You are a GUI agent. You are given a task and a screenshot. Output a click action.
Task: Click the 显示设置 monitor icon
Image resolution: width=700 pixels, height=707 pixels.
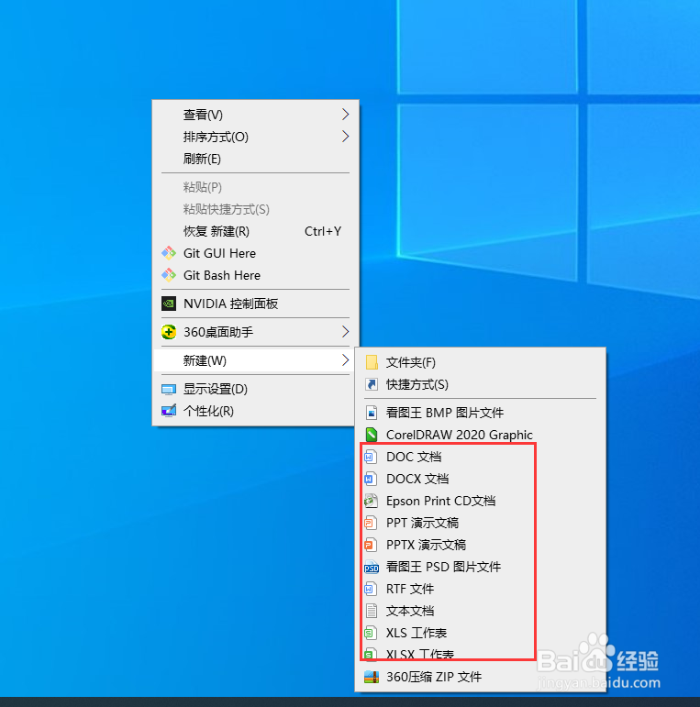tap(169, 389)
